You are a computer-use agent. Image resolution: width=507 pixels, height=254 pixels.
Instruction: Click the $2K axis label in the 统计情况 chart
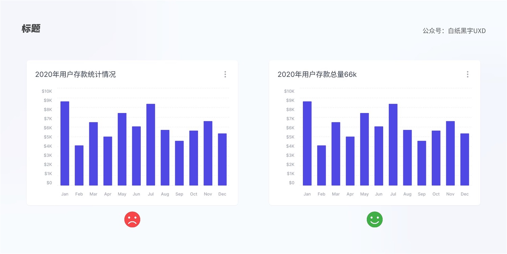coord(48,164)
